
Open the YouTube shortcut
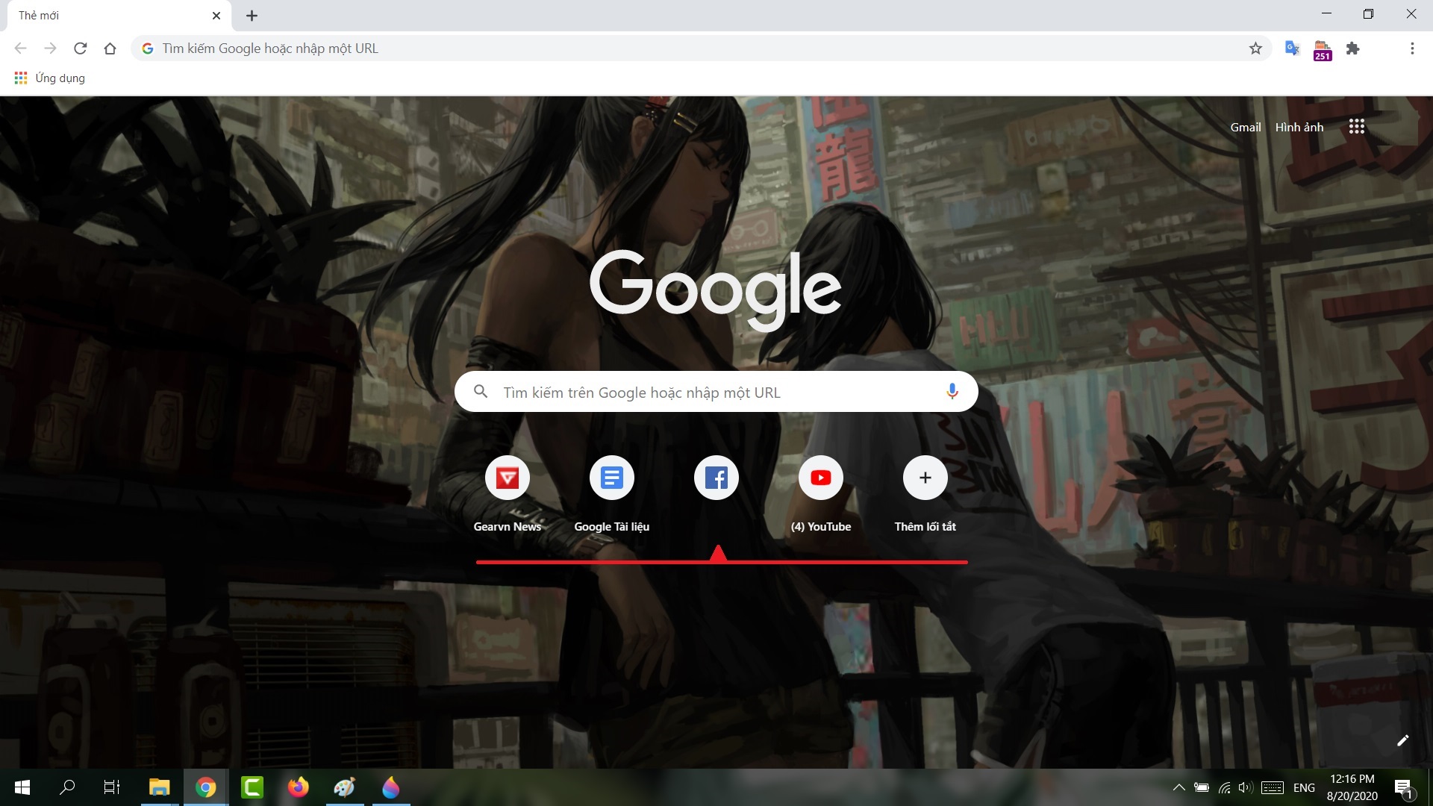(821, 494)
